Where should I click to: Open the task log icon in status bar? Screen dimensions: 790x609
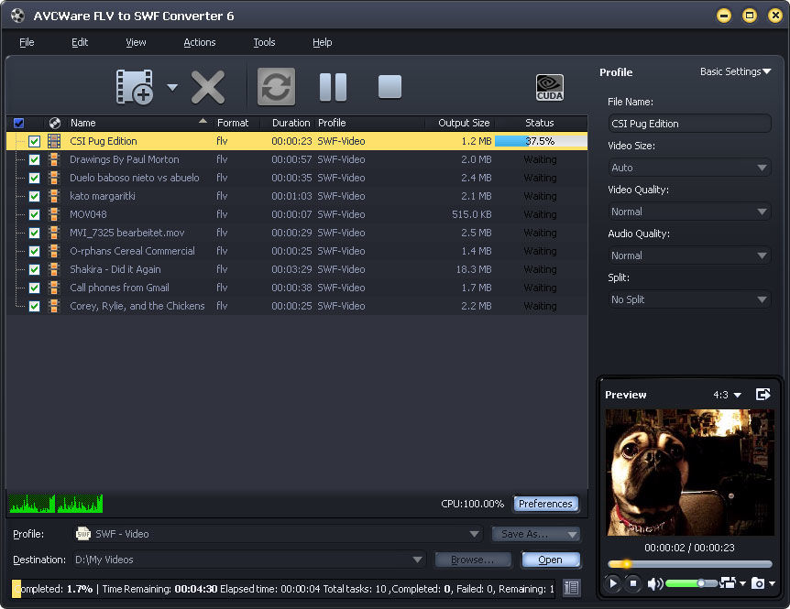[571, 588]
